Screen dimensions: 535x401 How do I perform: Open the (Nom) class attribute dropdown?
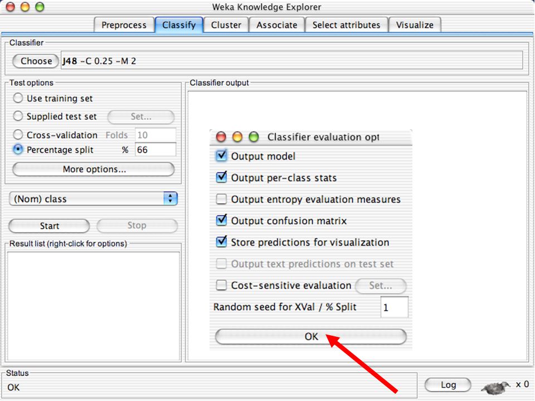pyautogui.click(x=94, y=199)
